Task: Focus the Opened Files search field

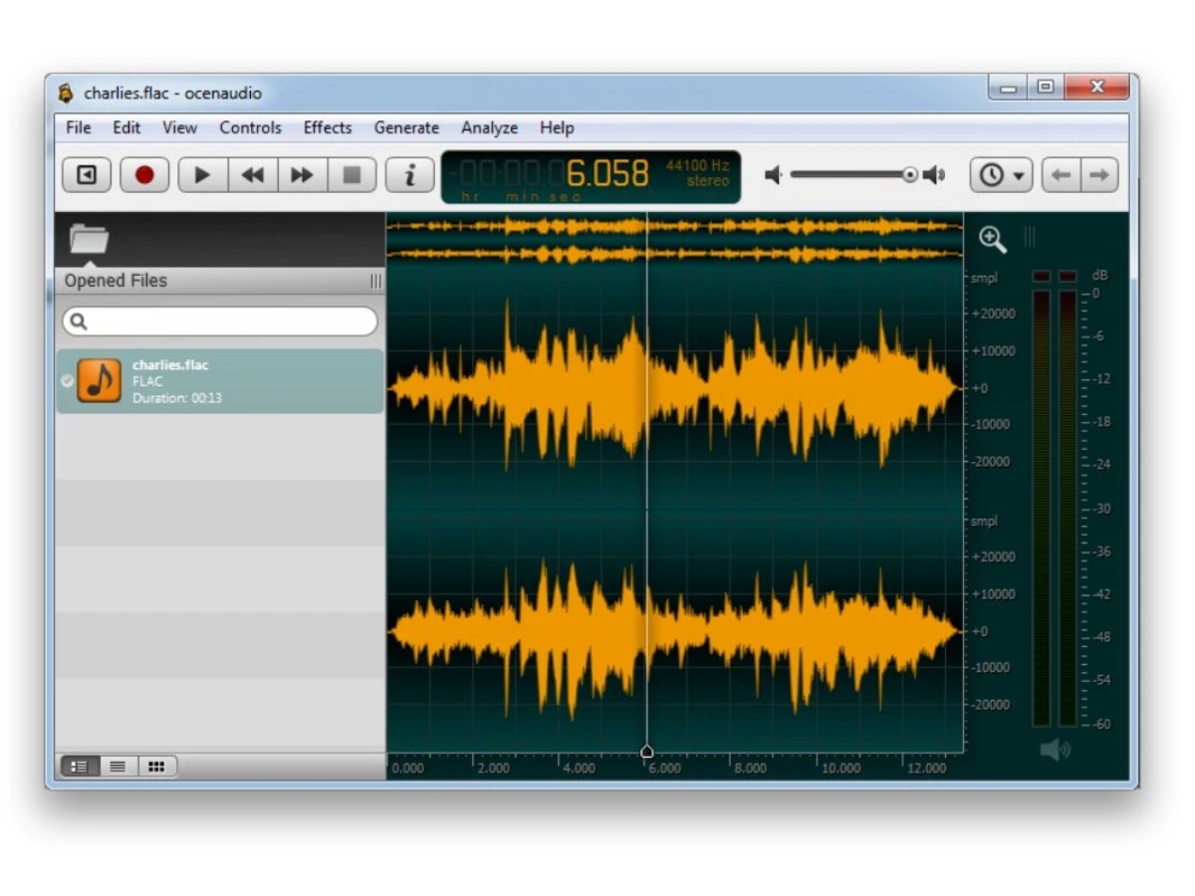Action: click(220, 322)
